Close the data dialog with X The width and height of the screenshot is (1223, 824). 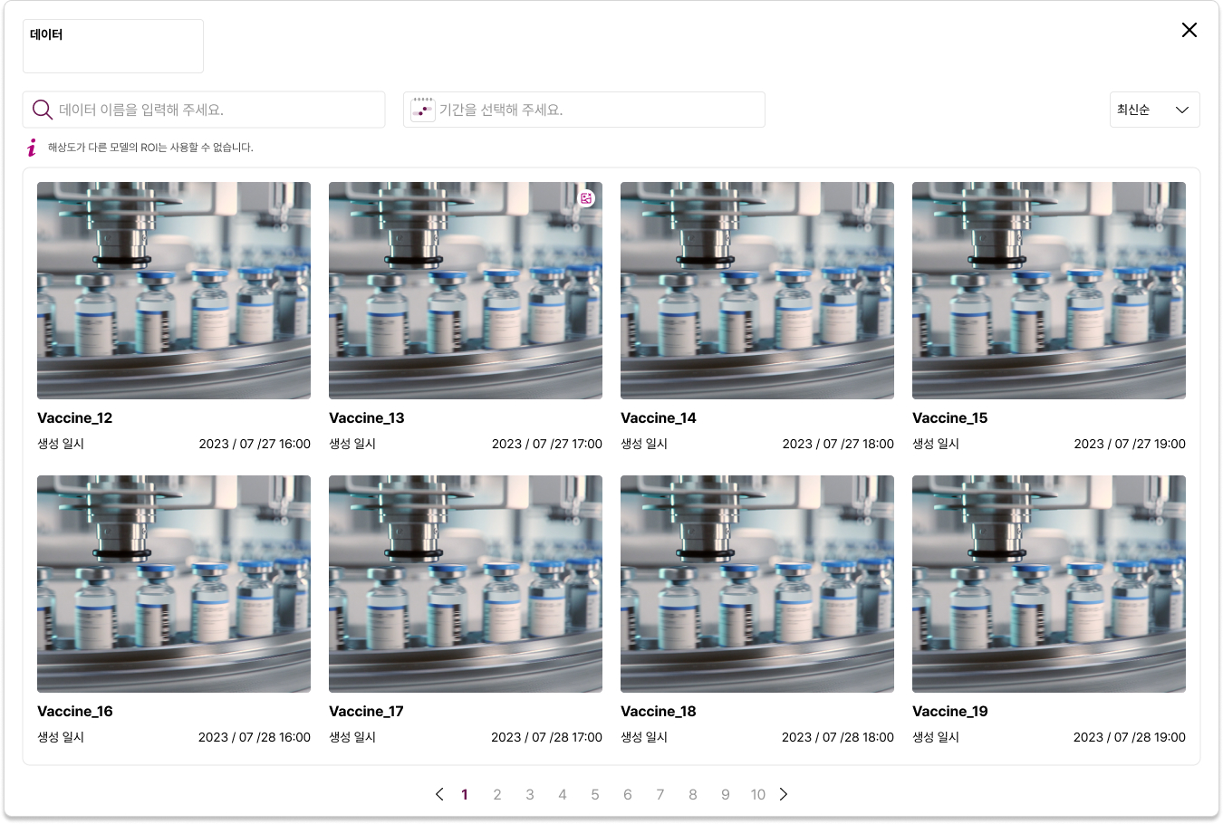click(1189, 30)
